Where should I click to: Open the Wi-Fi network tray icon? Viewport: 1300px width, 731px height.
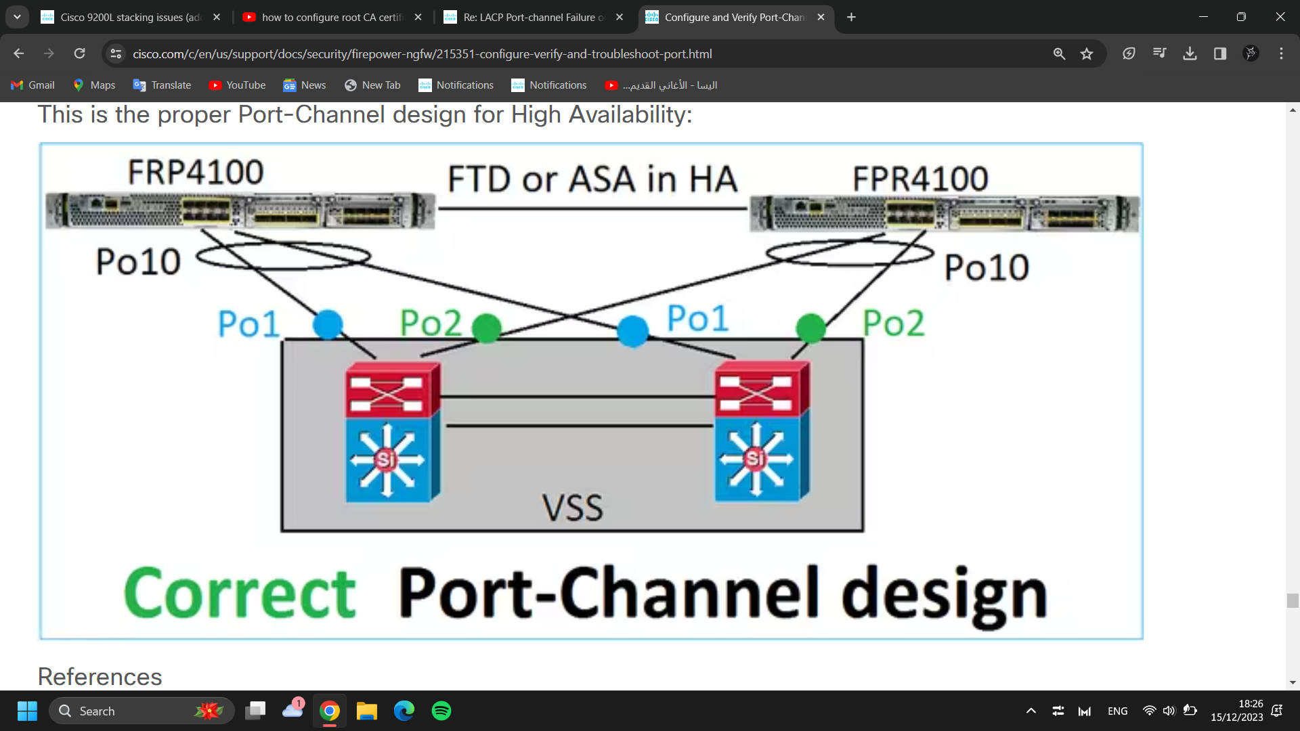(x=1149, y=711)
